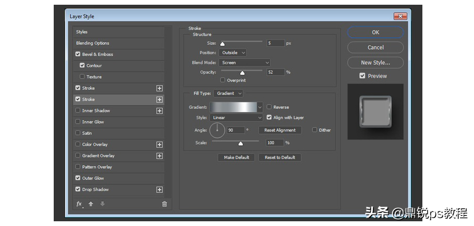Uncheck the Contour checkbox

coord(82,66)
